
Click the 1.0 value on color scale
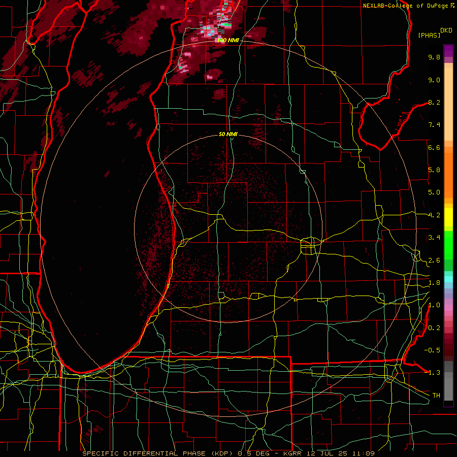(x=434, y=305)
